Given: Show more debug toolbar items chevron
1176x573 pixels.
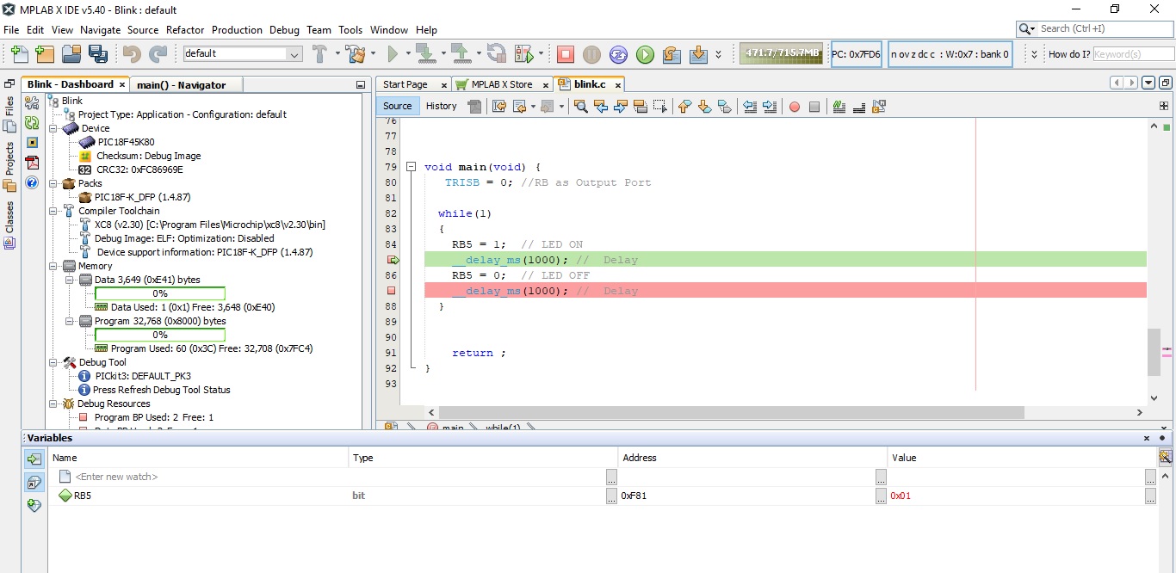Looking at the screenshot, I should coord(719,54).
